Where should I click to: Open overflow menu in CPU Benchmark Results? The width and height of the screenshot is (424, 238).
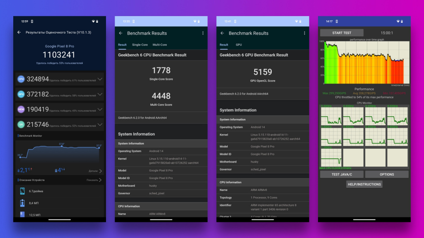[x=203, y=33]
